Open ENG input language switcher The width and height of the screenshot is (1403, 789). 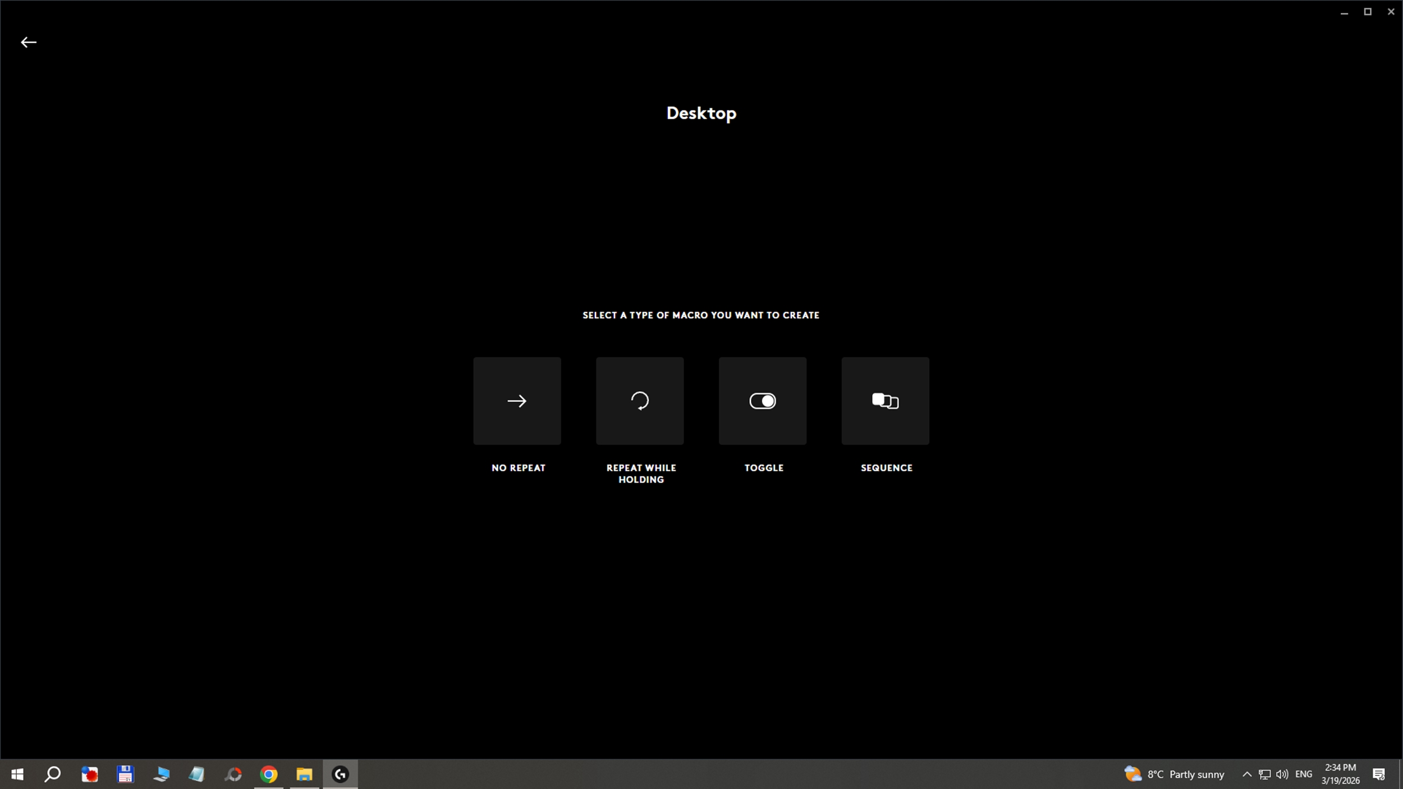coord(1303,774)
